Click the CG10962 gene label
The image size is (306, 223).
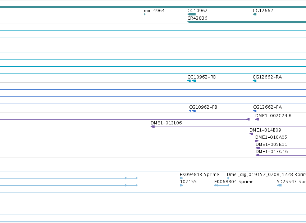tap(197, 11)
